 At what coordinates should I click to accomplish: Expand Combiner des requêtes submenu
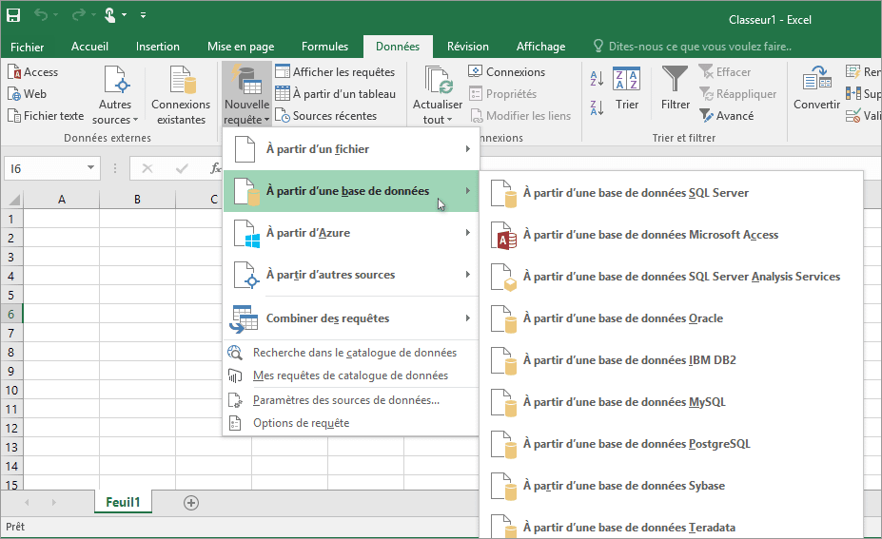351,318
